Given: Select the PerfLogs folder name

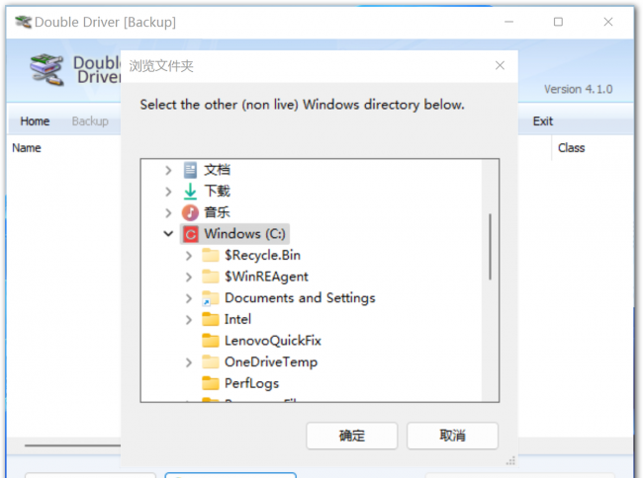Looking at the screenshot, I should click(x=251, y=383).
